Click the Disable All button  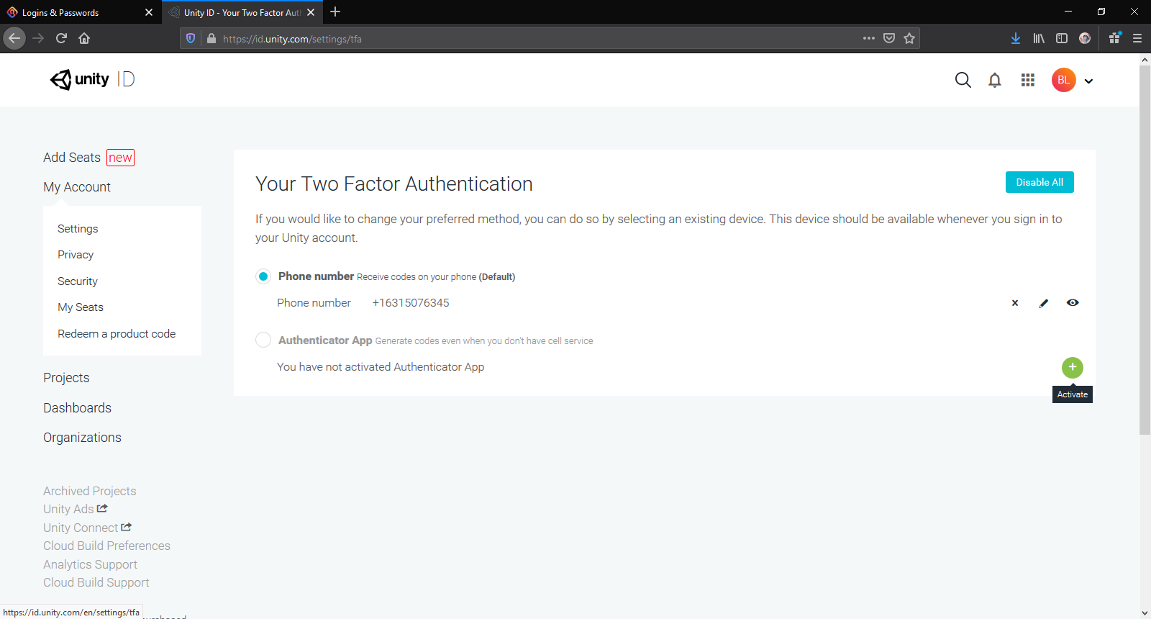[1039, 182]
